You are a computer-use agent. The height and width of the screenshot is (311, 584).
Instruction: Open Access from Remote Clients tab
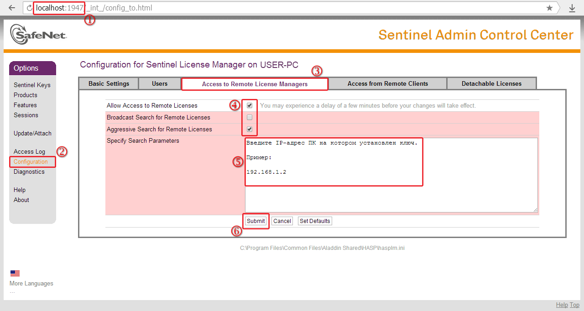click(x=388, y=83)
